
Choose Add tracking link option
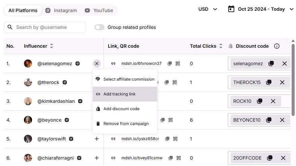(125, 94)
